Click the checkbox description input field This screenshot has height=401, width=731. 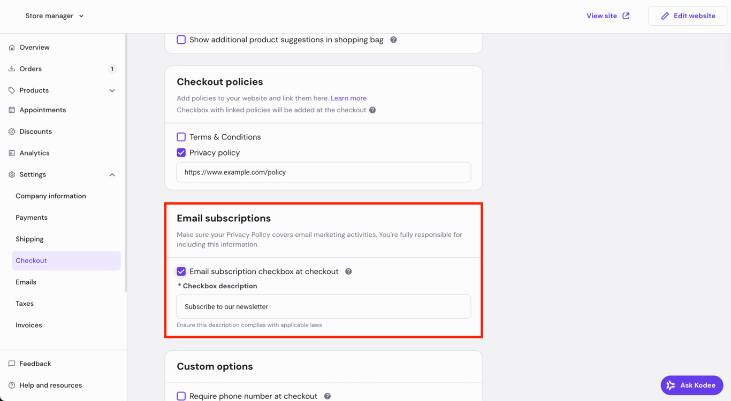click(x=323, y=306)
